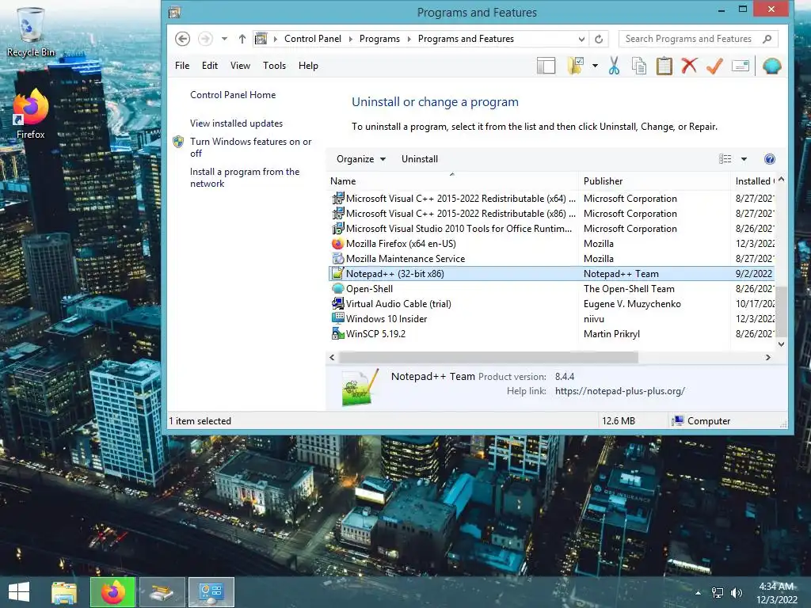This screenshot has width=811, height=608.
Task: Show hidden tray icons arrow
Action: 699,593
